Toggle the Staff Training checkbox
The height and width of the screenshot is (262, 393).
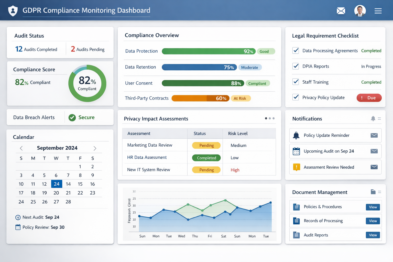tap(296, 82)
